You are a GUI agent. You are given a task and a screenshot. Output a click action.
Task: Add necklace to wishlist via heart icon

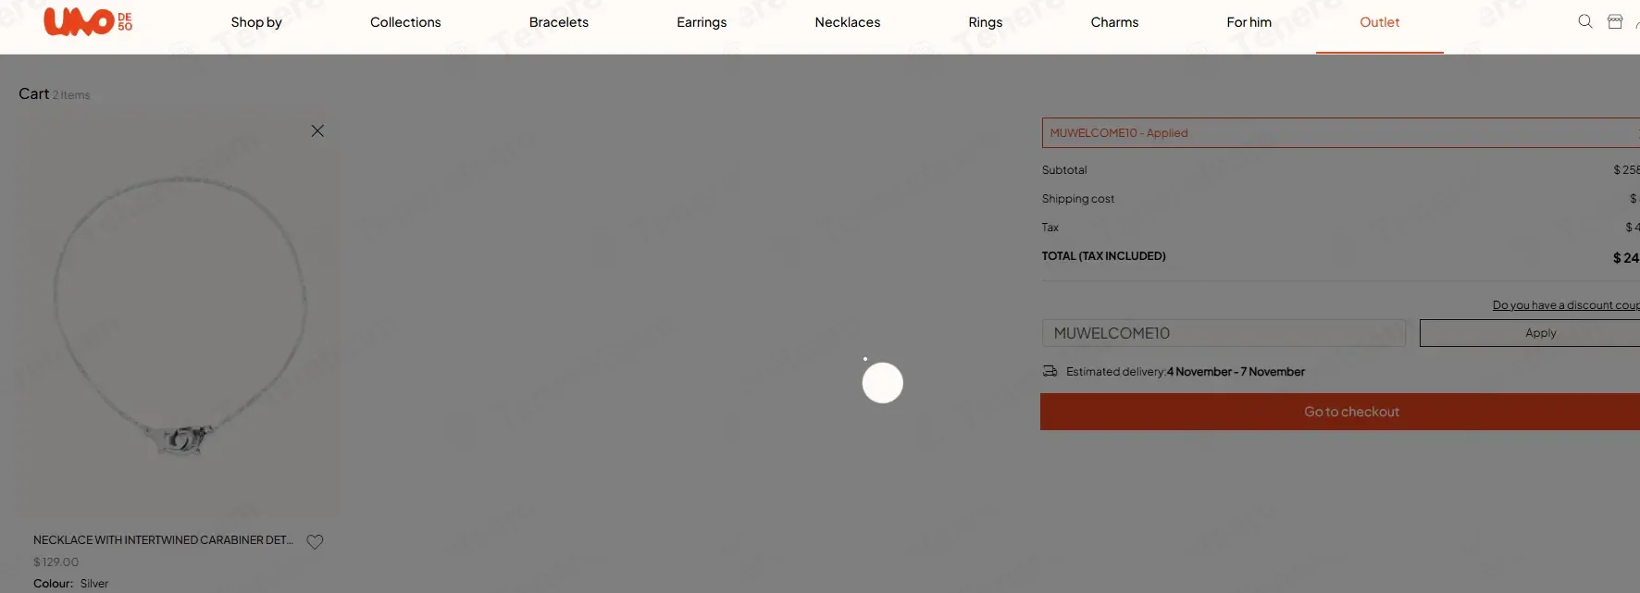[315, 542]
